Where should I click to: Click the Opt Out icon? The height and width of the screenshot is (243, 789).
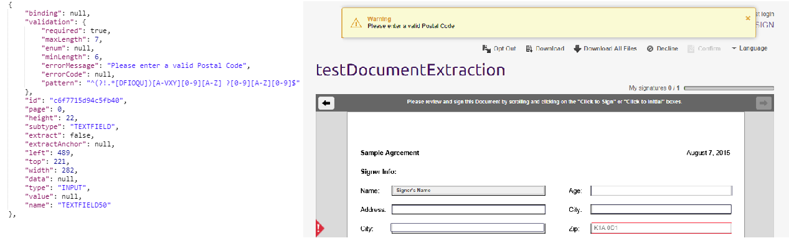tap(486, 49)
